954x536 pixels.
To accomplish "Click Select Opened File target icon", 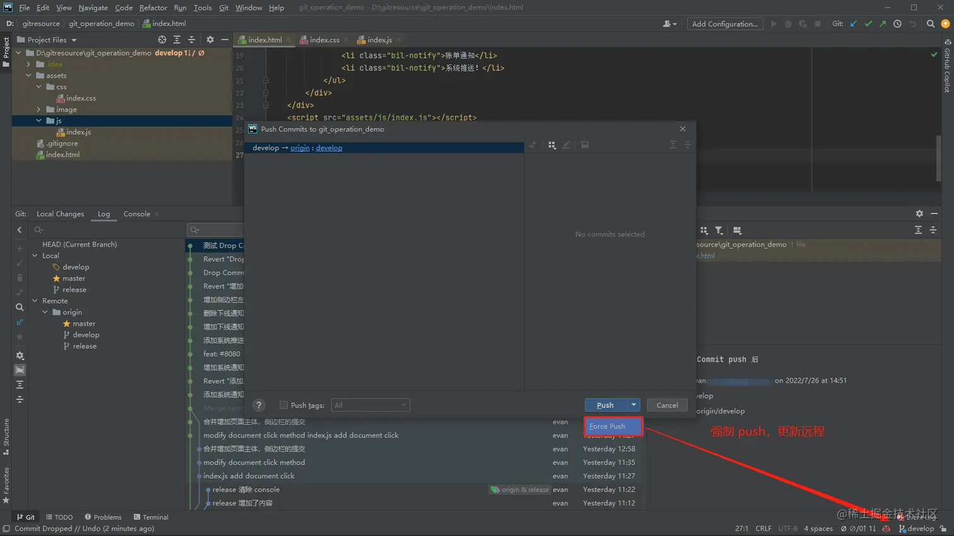I will (x=162, y=40).
